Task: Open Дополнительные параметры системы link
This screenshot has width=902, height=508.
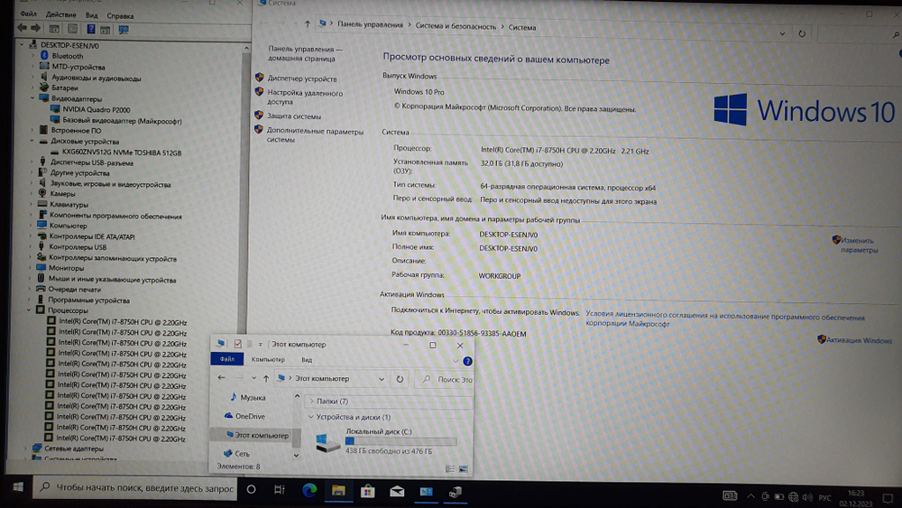Action: 315,135
